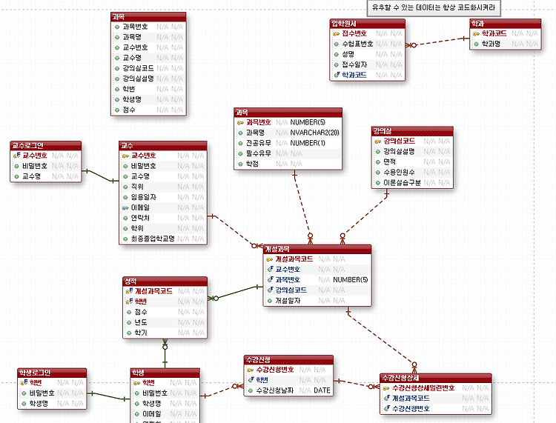This screenshot has width=556, height=423.
Task: Select the 필수유무 column row
Action: 288,153
